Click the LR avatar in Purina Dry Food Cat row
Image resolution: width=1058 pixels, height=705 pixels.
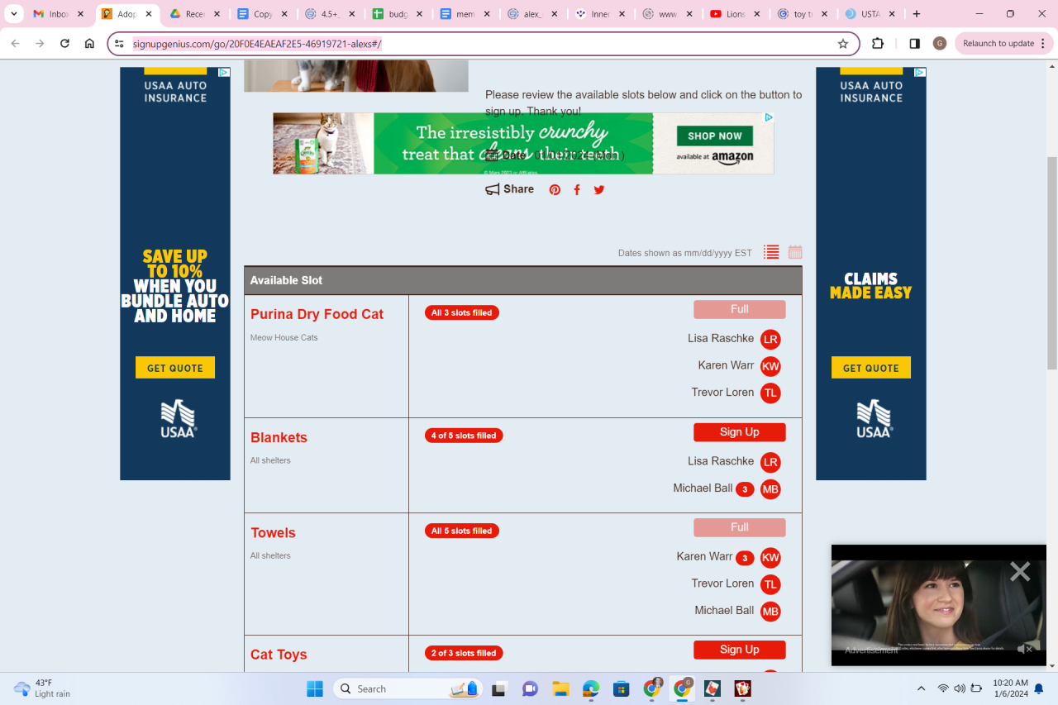[770, 340]
